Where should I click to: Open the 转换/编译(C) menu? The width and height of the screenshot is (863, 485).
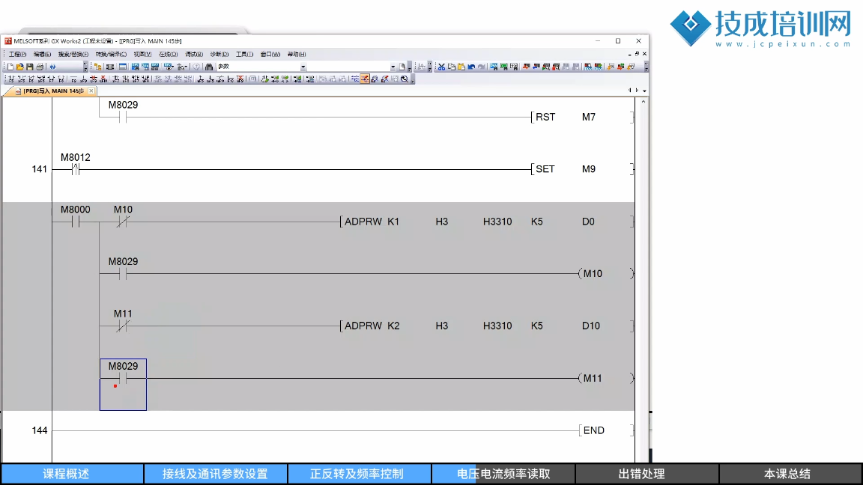[111, 55]
